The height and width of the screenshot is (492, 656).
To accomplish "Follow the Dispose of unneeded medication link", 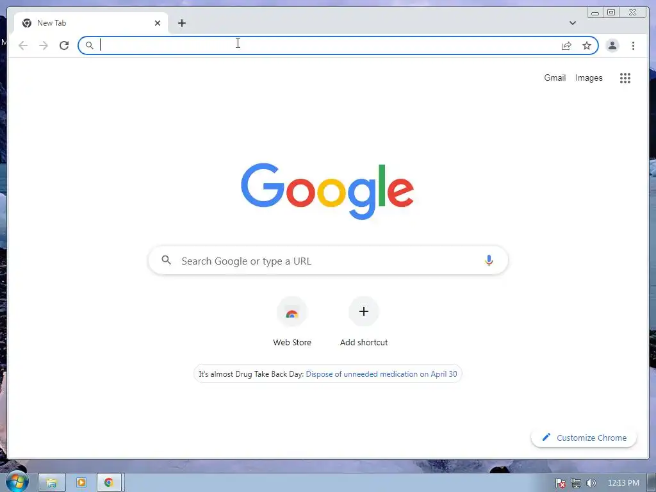I will tap(381, 374).
